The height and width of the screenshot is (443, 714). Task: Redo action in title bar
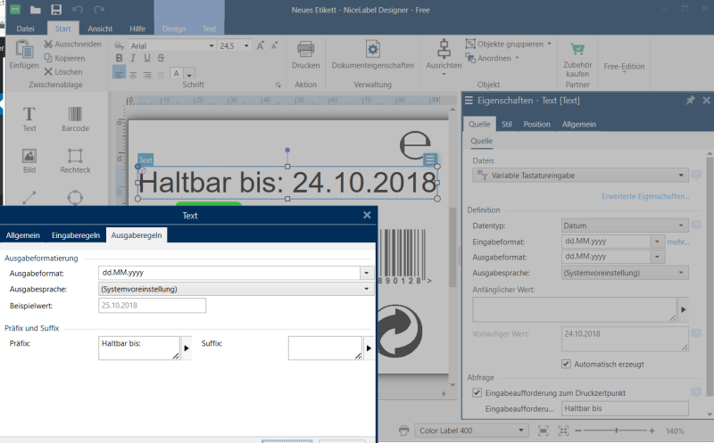click(99, 10)
